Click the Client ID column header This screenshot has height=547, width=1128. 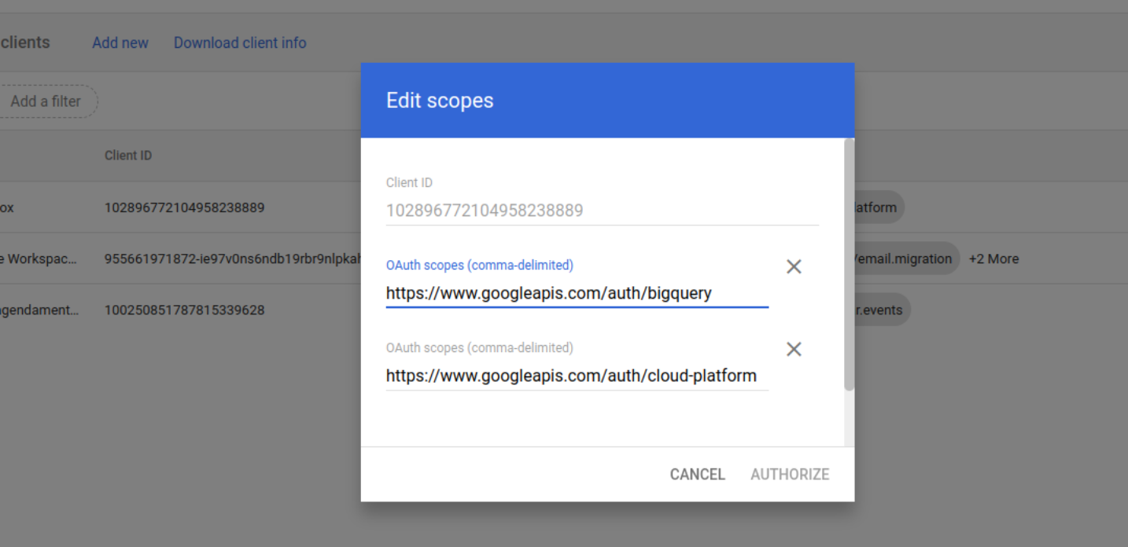[x=128, y=156]
